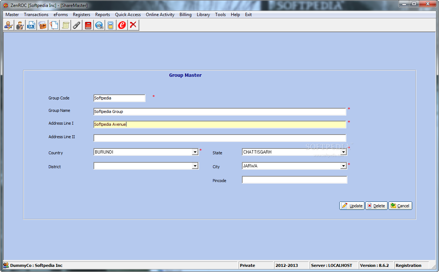Click the empty Address Line II field
The image size is (439, 272).
(220, 138)
